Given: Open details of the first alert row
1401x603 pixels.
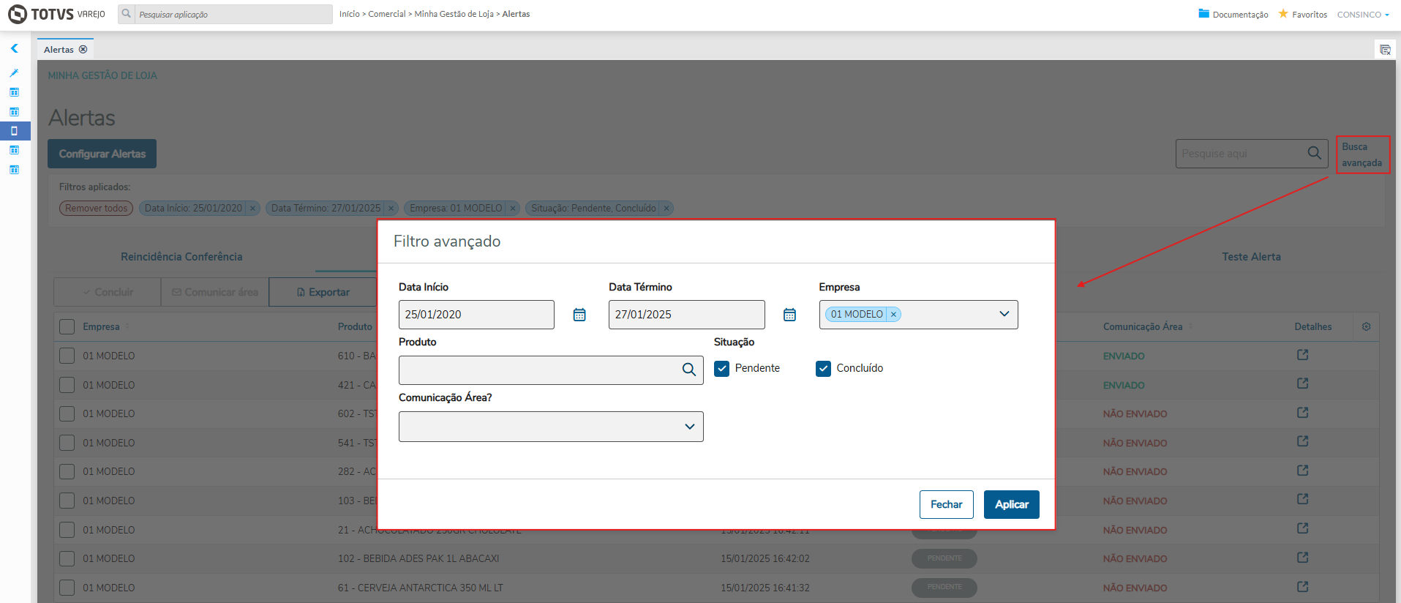Looking at the screenshot, I should point(1302,355).
